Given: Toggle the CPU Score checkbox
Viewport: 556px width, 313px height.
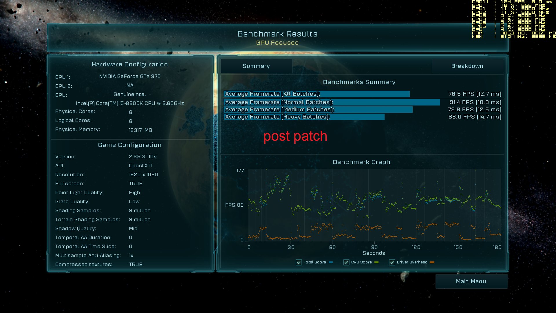Looking at the screenshot, I should [346, 262].
